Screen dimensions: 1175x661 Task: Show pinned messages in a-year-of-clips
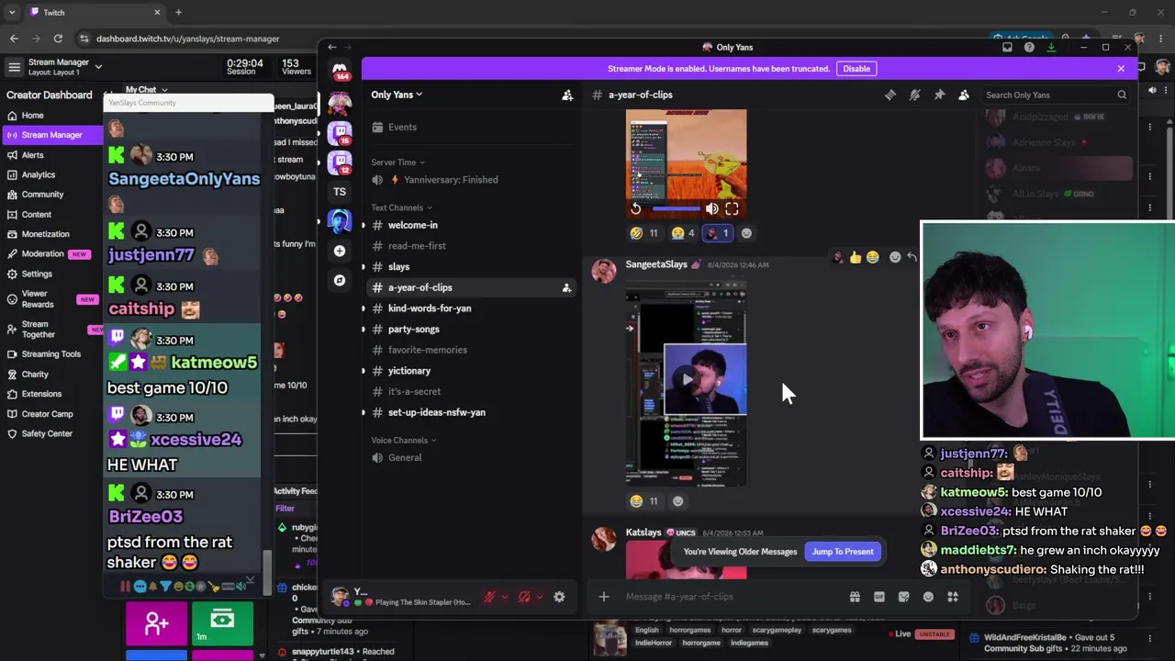click(939, 95)
